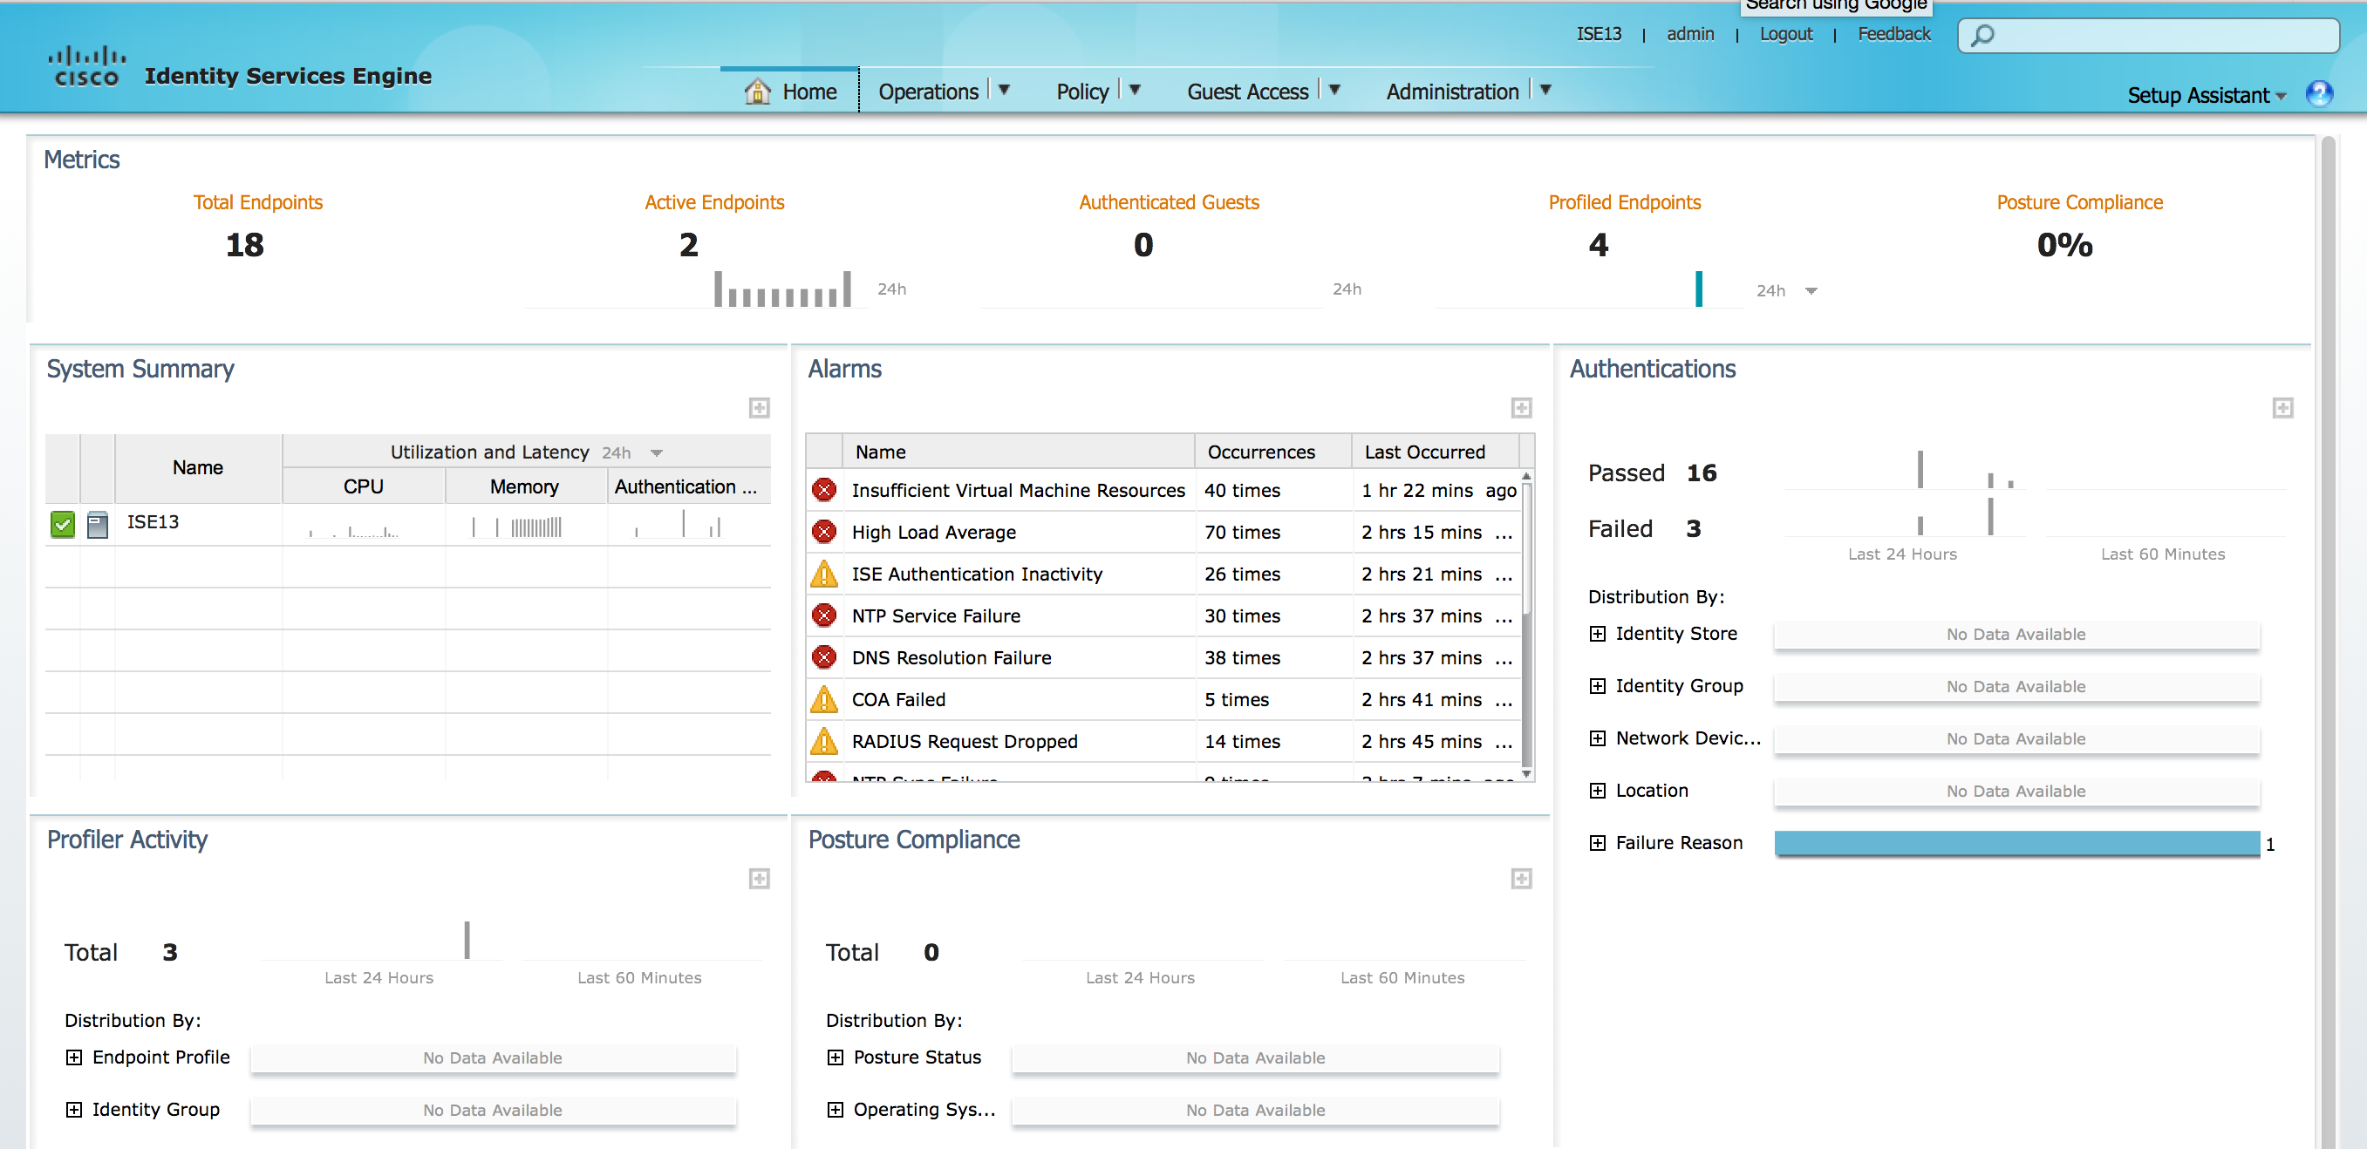Screen dimensions: 2367x1149
Task: Click the error icon for NTP Service Failure
Action: 824,615
